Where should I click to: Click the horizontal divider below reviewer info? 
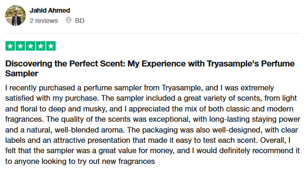point(153,33)
